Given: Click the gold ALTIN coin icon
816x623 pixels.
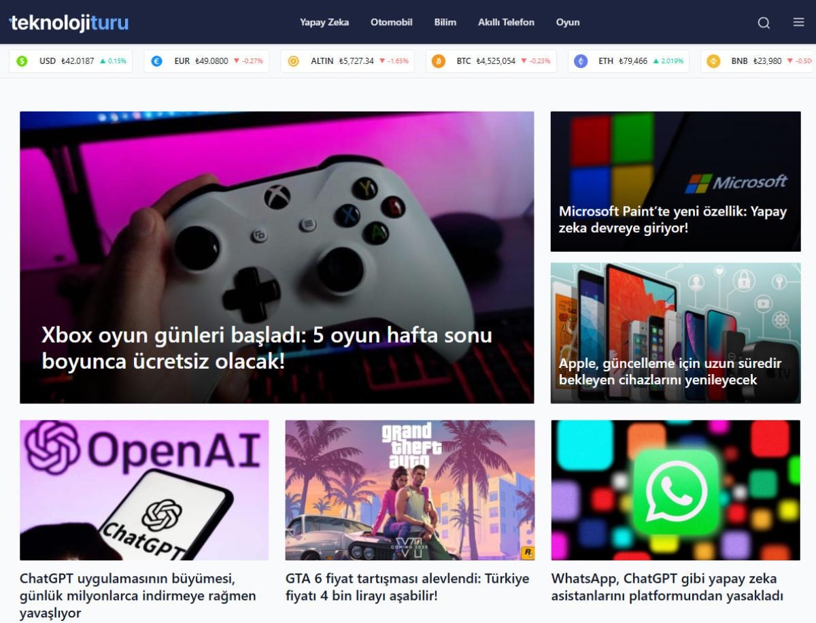Looking at the screenshot, I should coord(293,61).
